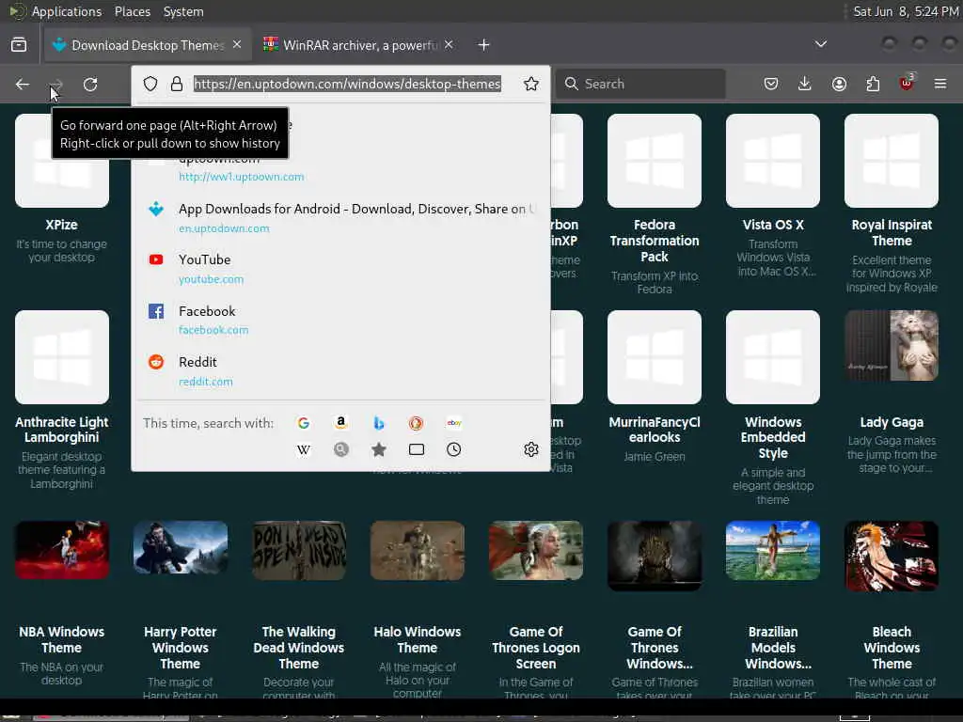Select the ww1.uptoown.com suggestion
Image resolution: width=963 pixels, height=722 pixels.
coord(340,167)
